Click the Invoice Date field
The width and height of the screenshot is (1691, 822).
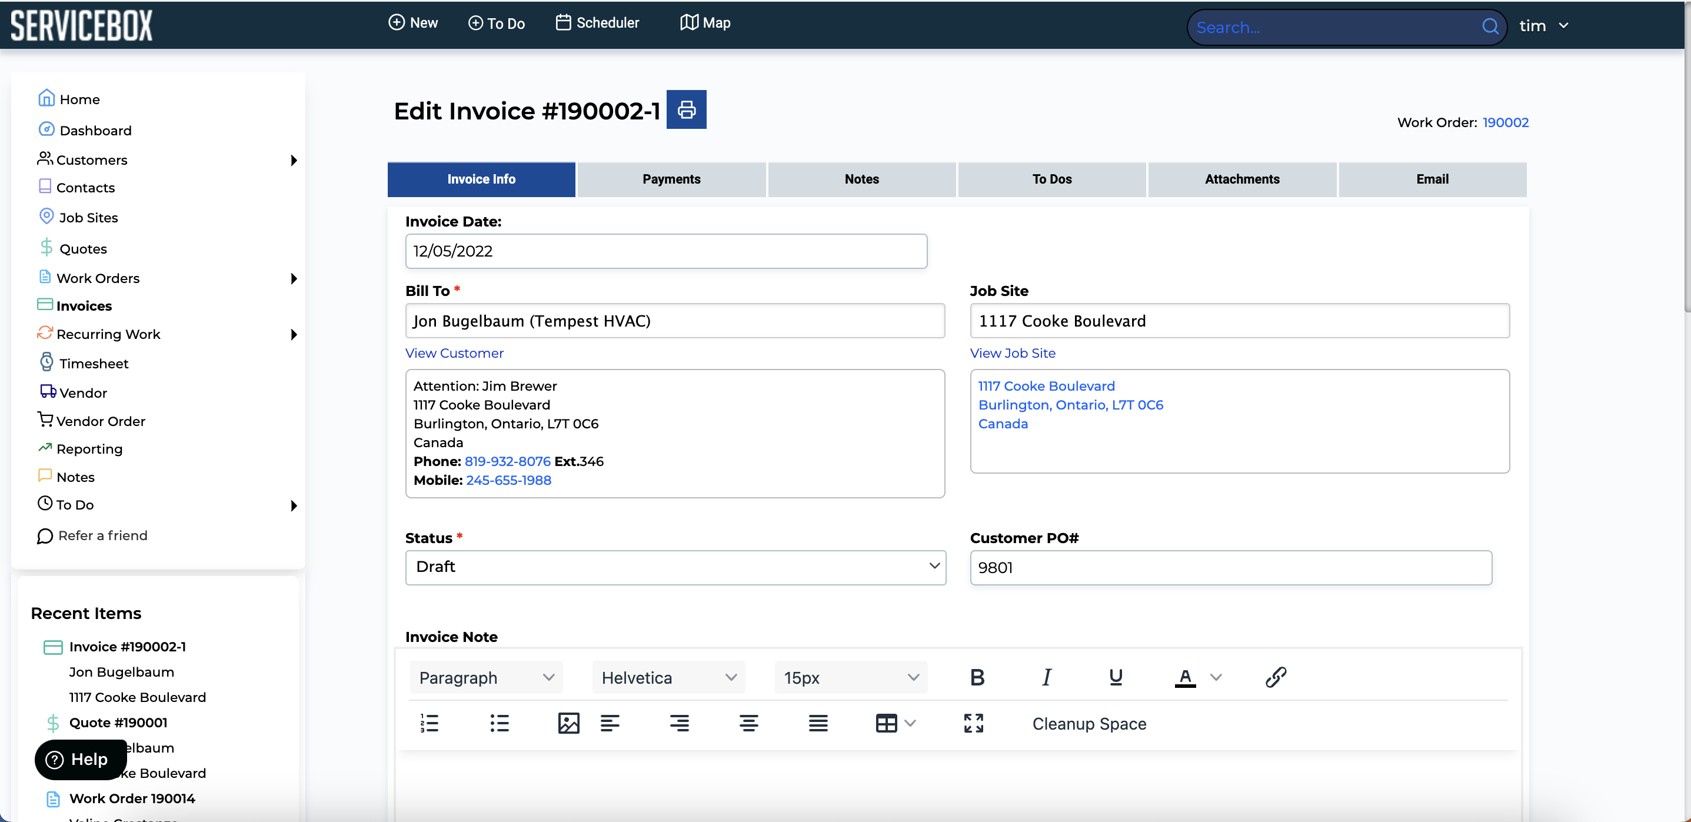tap(665, 251)
